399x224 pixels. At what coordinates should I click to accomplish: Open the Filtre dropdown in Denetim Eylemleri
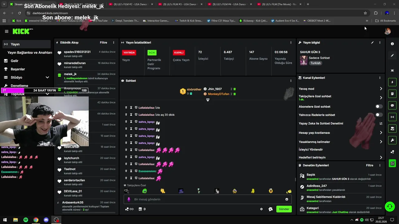[x=370, y=166]
